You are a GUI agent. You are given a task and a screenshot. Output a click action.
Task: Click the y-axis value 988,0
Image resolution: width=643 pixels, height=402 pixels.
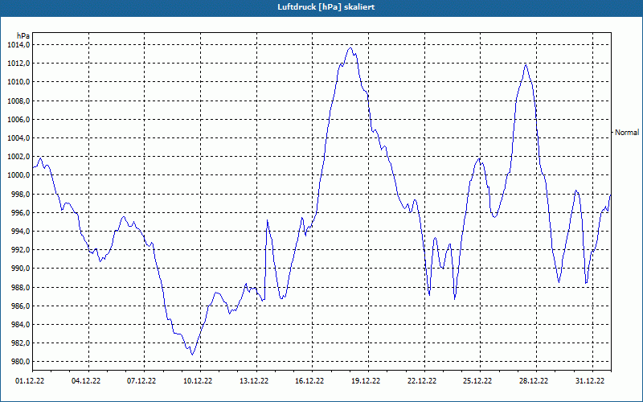(20, 287)
